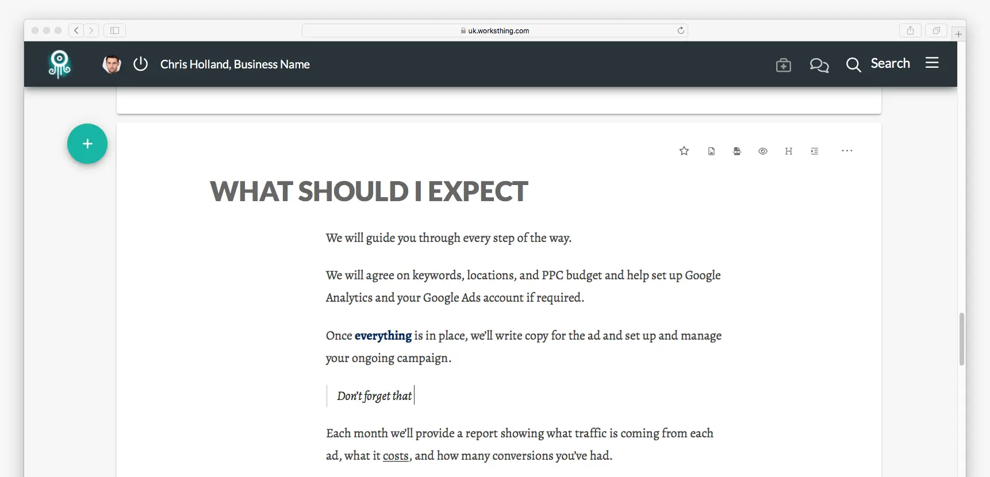This screenshot has width=990, height=477.
Task: Open the "everything" link in paragraph
Action: click(383, 336)
